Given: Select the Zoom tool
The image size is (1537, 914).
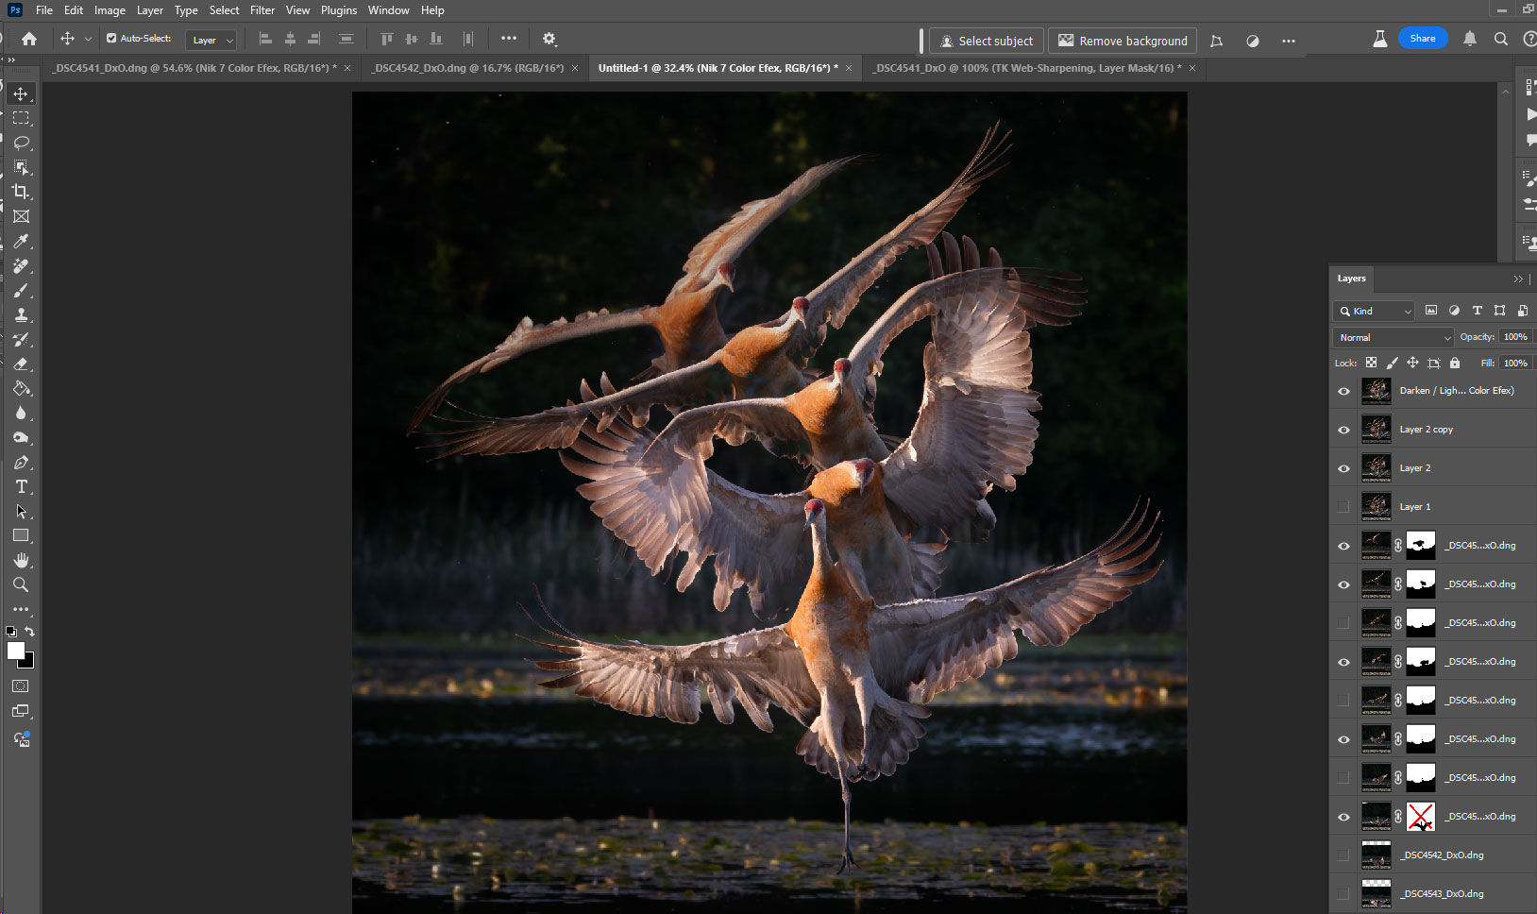Looking at the screenshot, I should coord(21,585).
